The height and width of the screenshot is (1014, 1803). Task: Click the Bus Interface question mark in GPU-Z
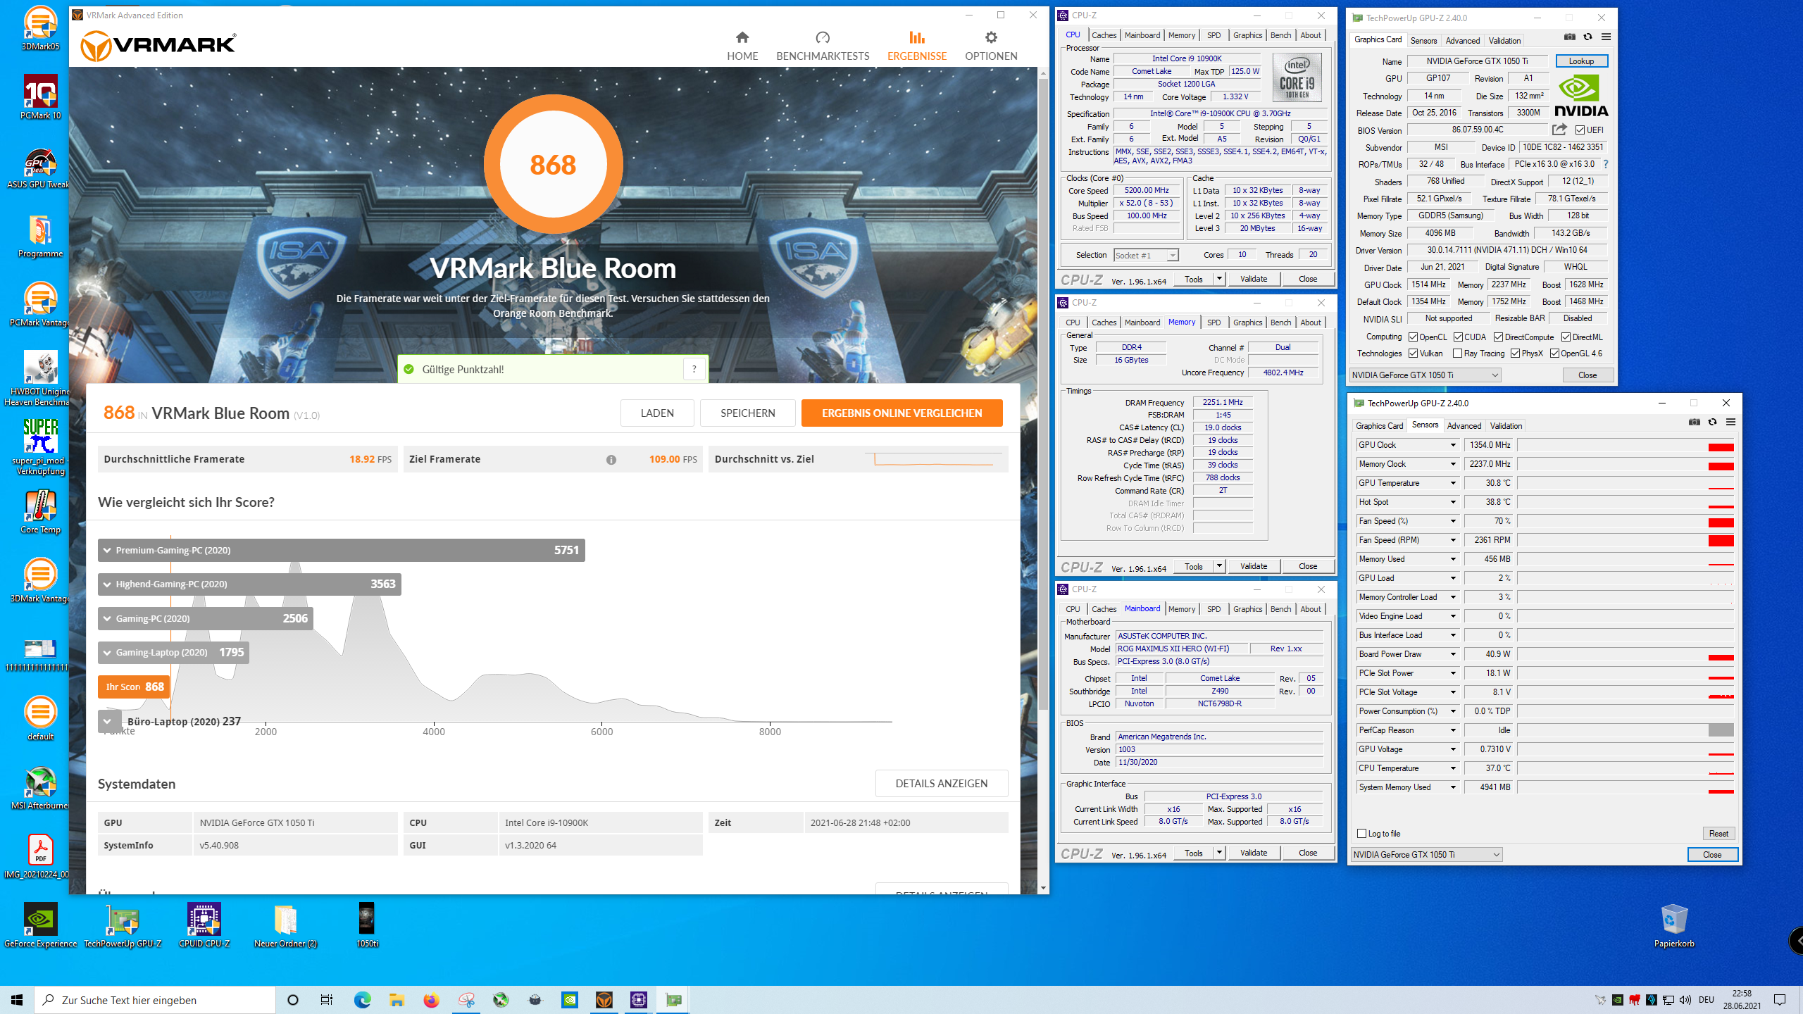coord(1606,164)
